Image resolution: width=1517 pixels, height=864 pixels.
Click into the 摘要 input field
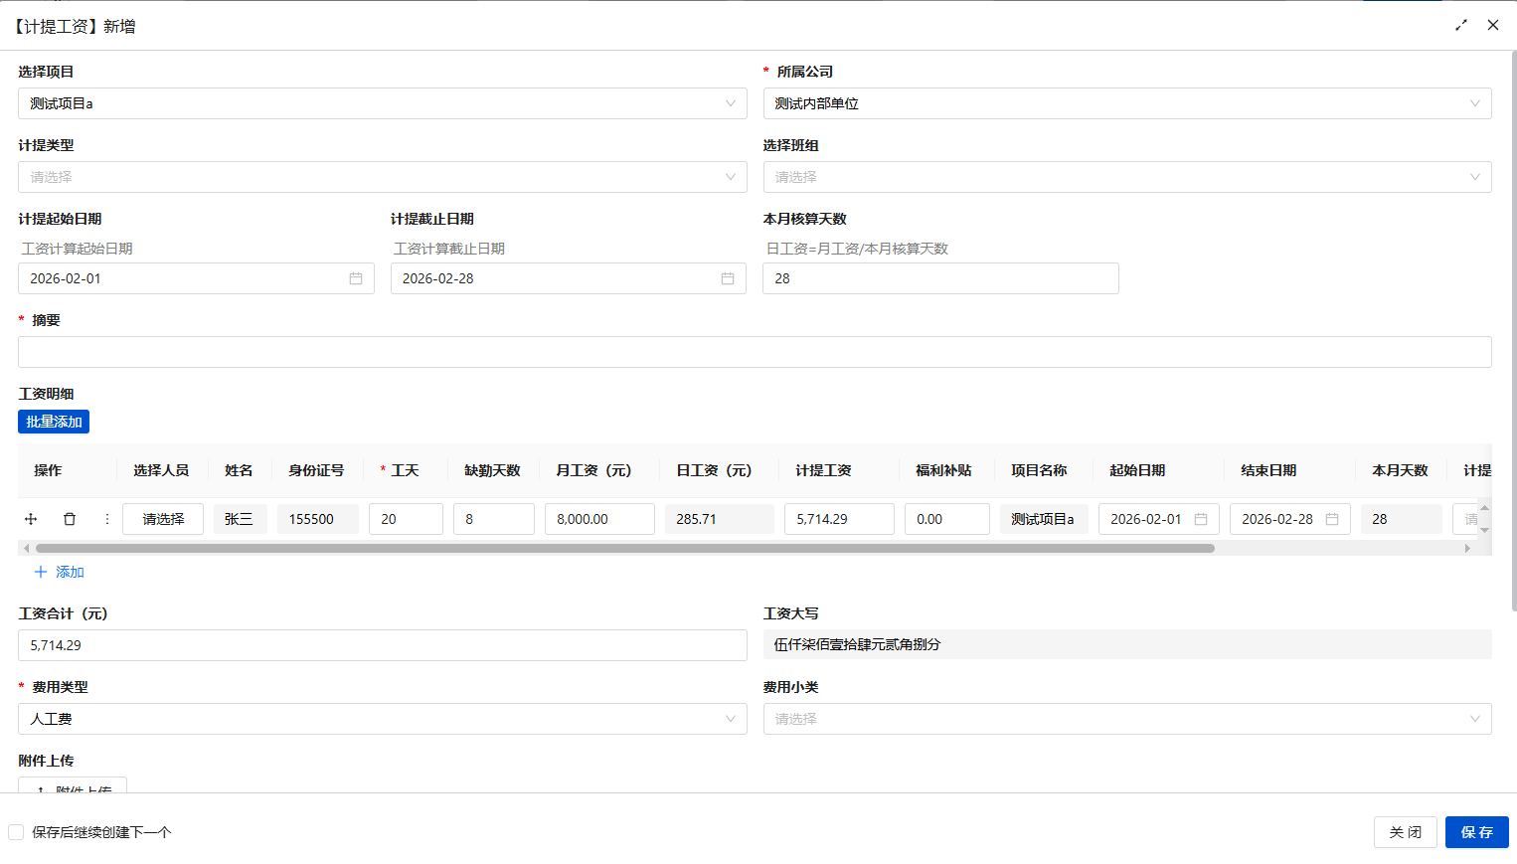click(x=755, y=352)
